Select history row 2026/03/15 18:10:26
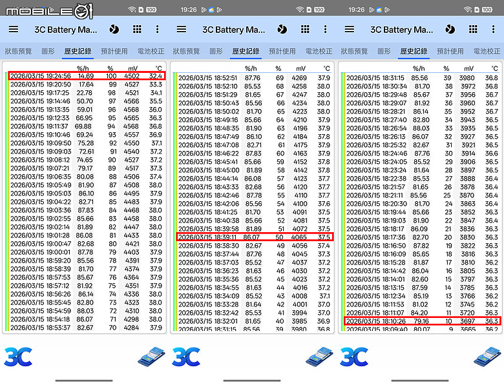This screenshot has height=385, width=504. click(422, 321)
